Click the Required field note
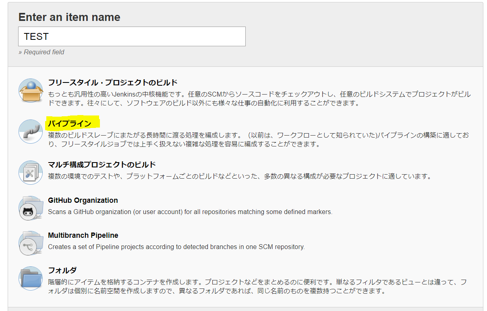 (41, 52)
